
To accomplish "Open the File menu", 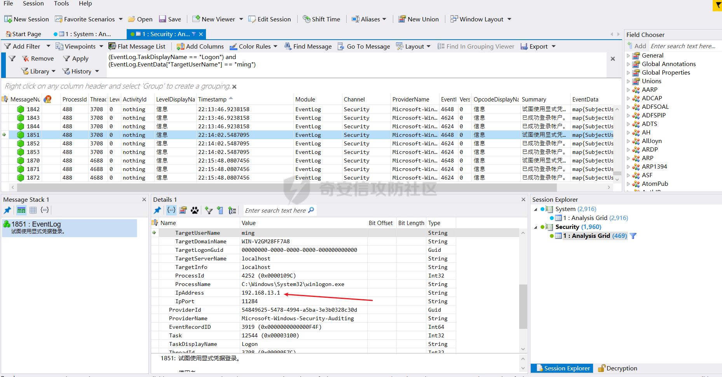I will click(x=8, y=3).
